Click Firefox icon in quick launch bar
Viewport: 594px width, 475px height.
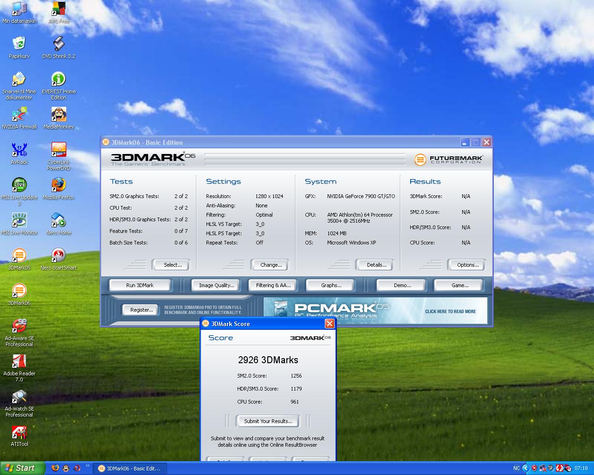click(x=55, y=468)
